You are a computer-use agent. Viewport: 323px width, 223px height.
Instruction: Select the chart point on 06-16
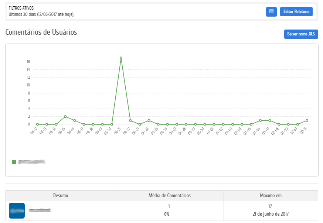(74, 120)
